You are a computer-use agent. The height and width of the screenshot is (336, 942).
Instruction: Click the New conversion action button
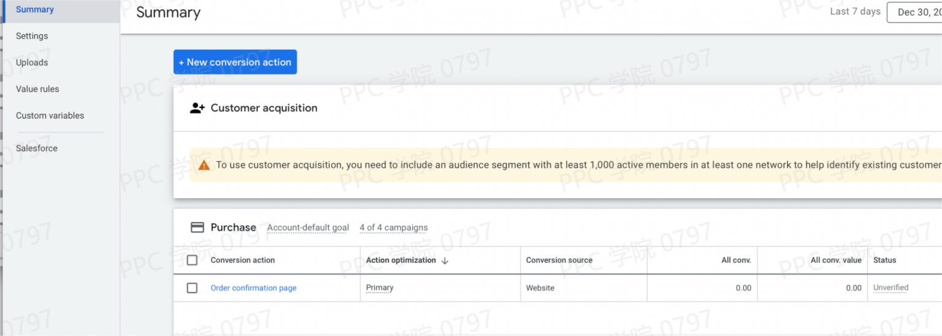235,63
